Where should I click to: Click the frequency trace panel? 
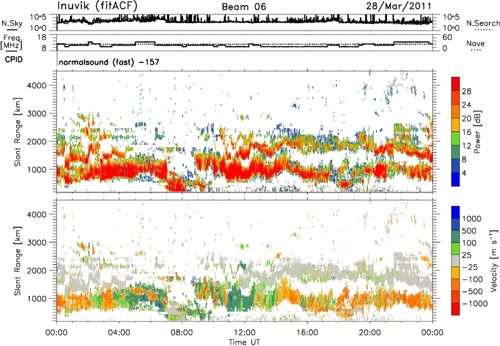[x=244, y=42]
